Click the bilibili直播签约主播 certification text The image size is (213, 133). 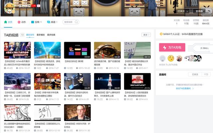point(192,34)
